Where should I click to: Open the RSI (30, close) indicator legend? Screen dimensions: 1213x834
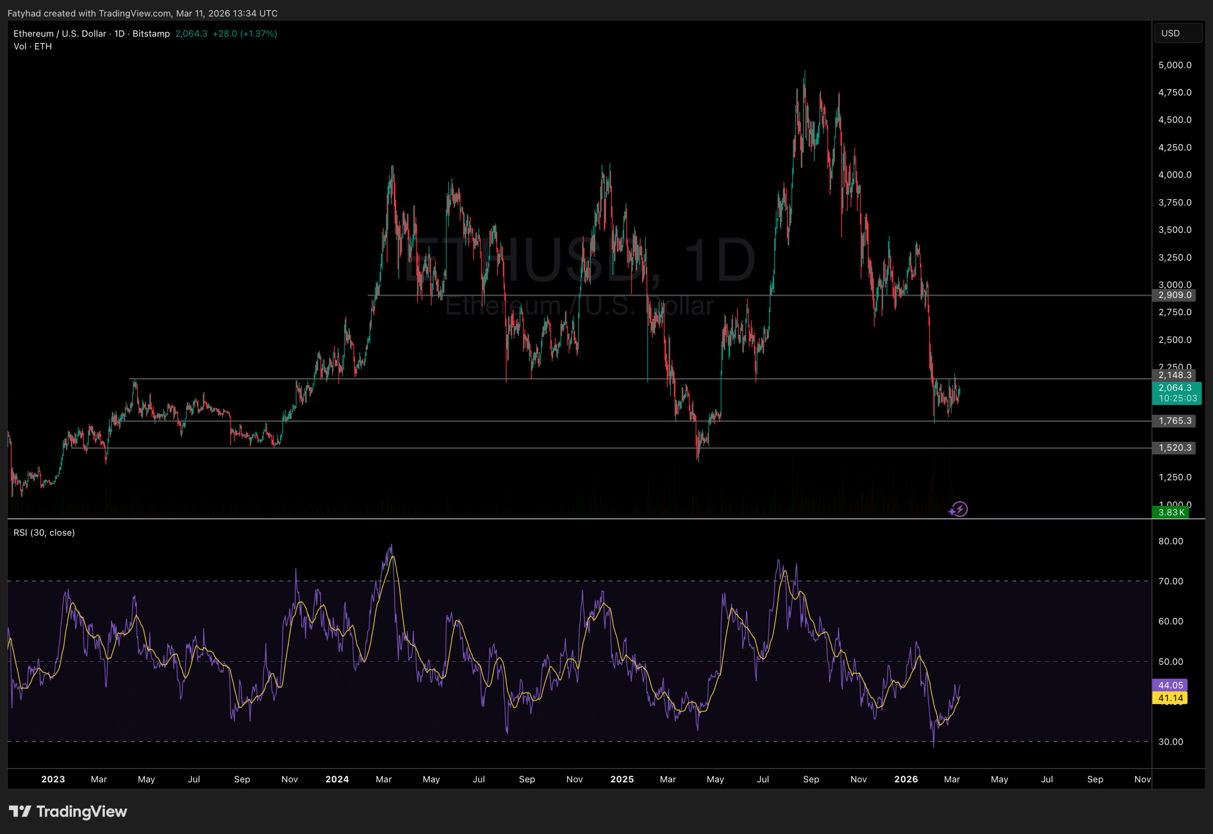[x=44, y=533]
